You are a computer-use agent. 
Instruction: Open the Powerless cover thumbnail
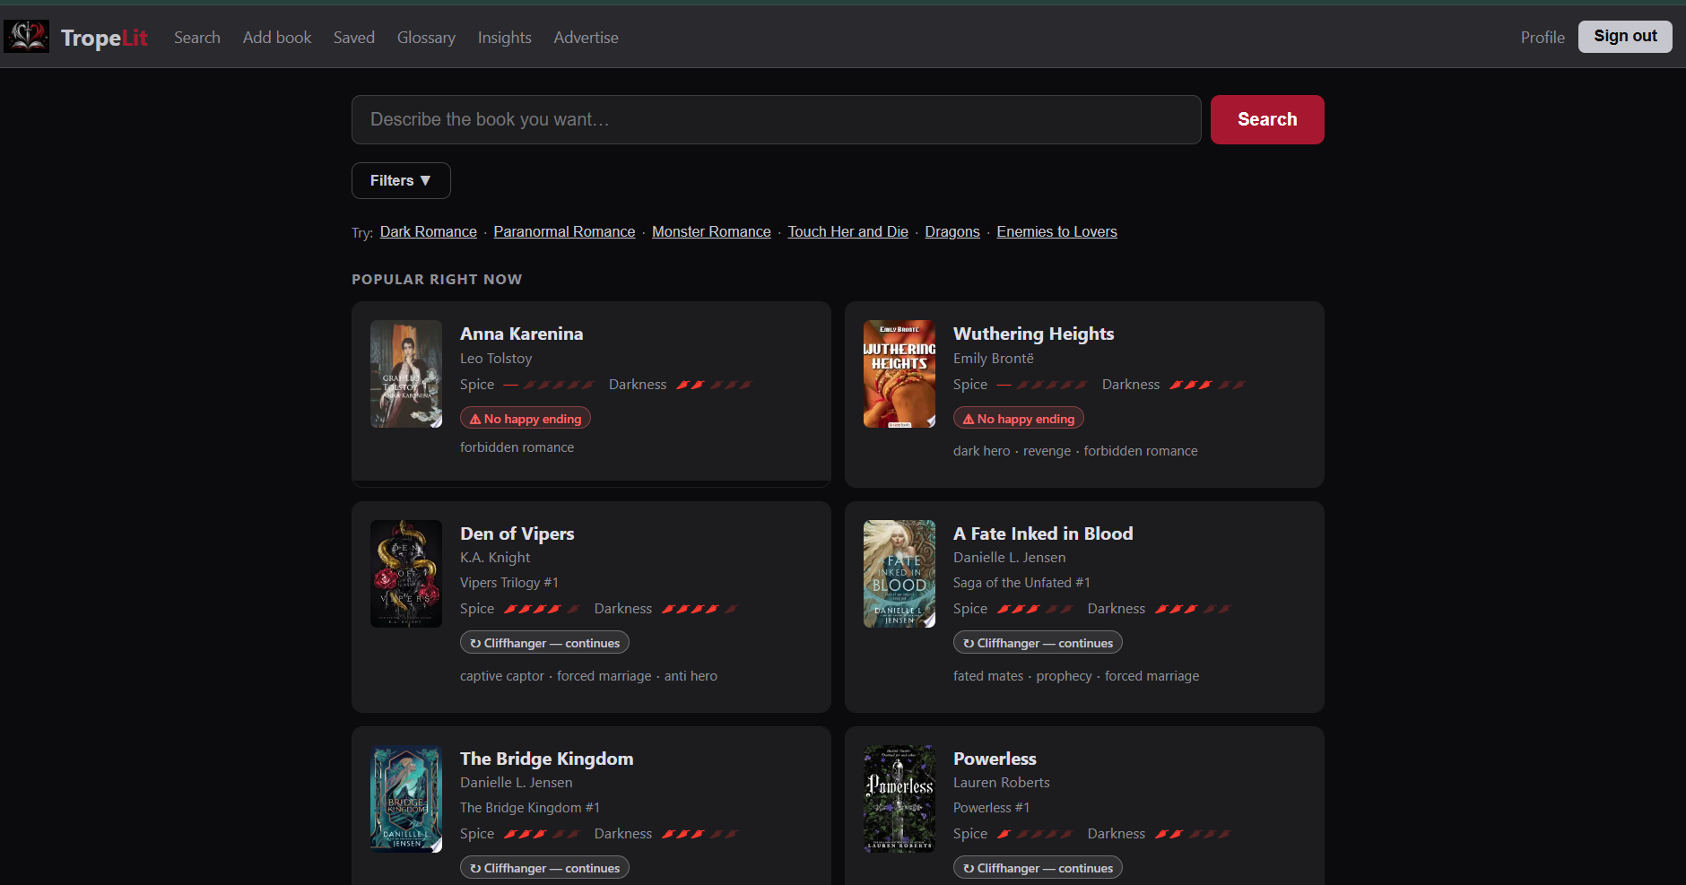pyautogui.click(x=899, y=799)
